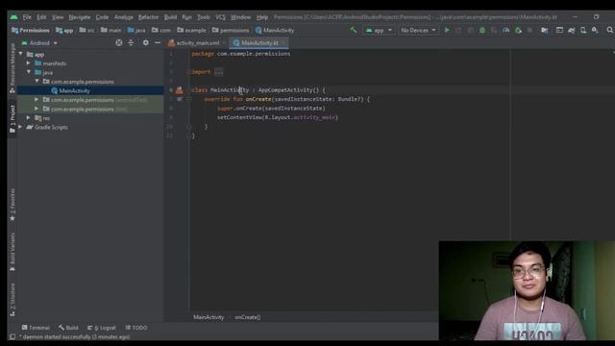Open Search Everywhere magnifier icon
Viewport: 615px width, 346px height.
click(x=610, y=30)
